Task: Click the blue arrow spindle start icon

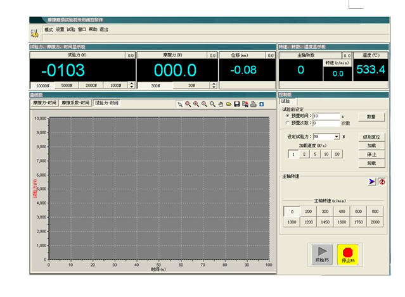Action: (371, 182)
